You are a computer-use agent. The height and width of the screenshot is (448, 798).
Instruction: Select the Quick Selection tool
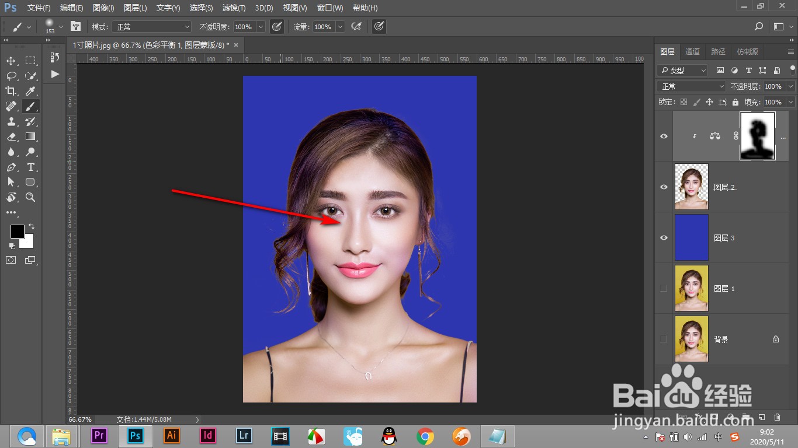pos(30,76)
